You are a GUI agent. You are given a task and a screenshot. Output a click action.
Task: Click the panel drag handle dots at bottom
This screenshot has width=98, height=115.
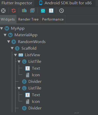[77, 113]
